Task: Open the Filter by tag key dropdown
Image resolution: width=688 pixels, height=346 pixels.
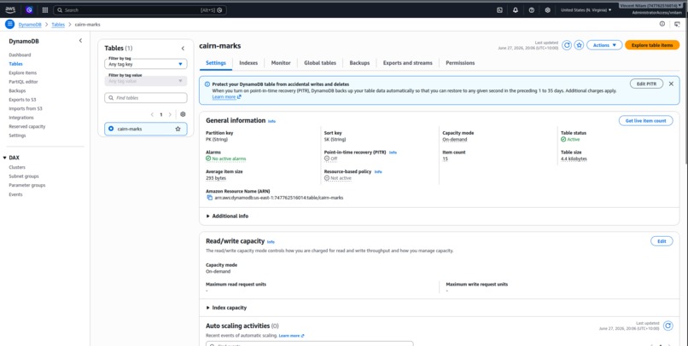Action: (x=146, y=64)
